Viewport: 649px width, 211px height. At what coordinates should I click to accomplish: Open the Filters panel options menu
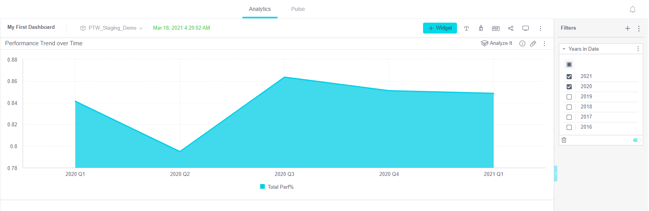(x=639, y=28)
